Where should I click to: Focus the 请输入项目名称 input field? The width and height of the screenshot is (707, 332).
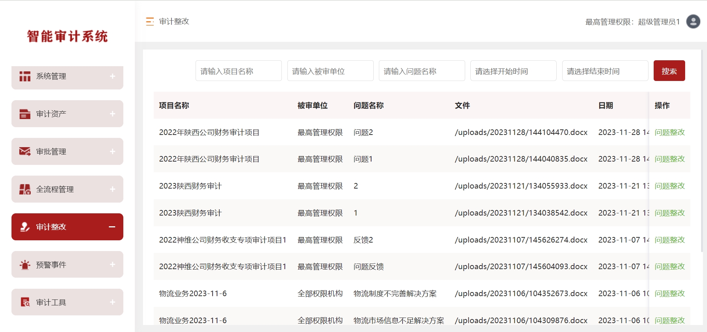239,71
